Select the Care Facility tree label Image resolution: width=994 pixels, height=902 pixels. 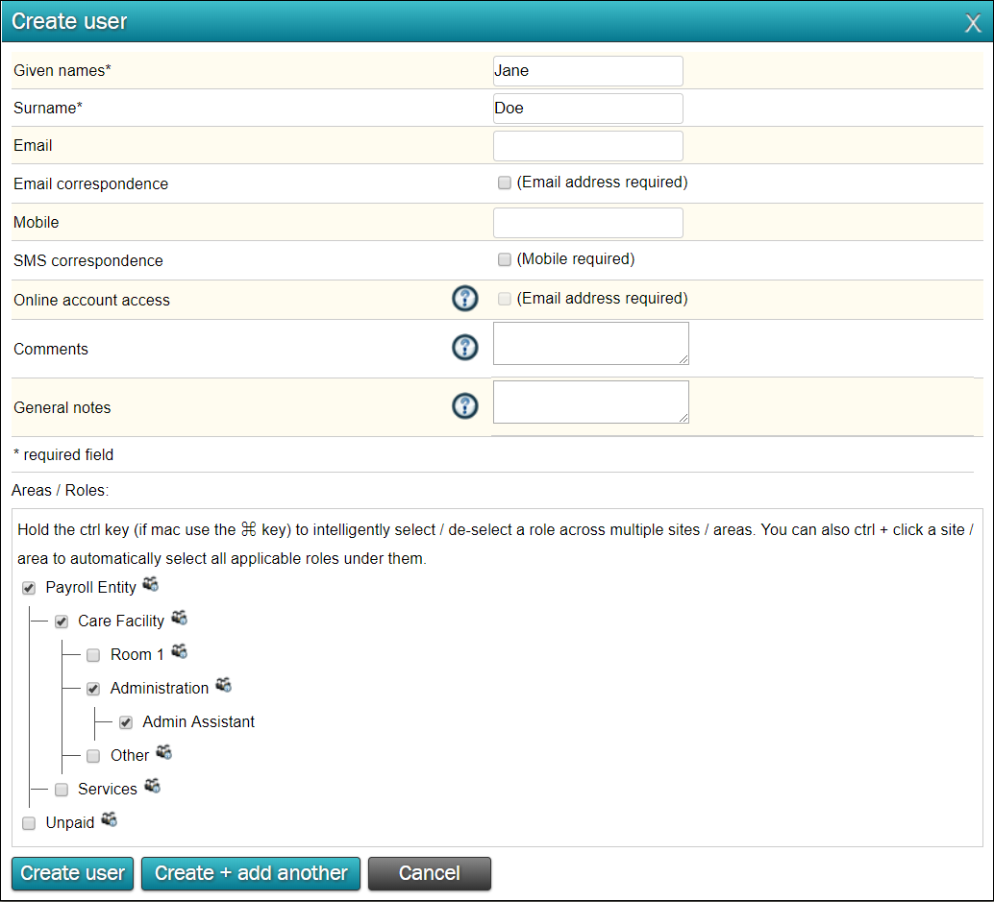121,622
